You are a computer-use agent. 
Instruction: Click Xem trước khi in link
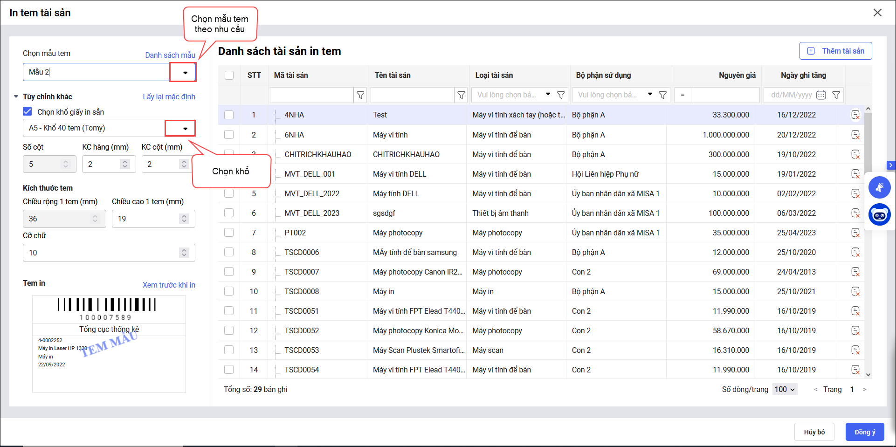tap(169, 285)
